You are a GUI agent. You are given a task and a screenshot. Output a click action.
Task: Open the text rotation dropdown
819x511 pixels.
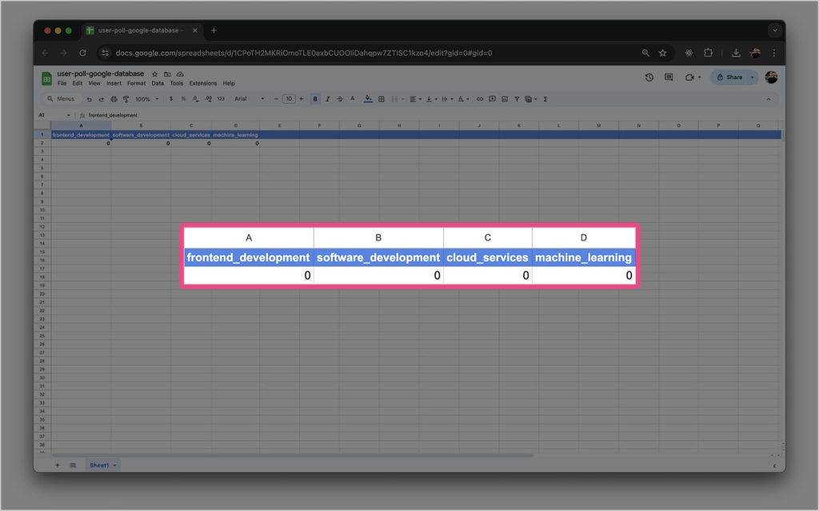[x=464, y=99]
